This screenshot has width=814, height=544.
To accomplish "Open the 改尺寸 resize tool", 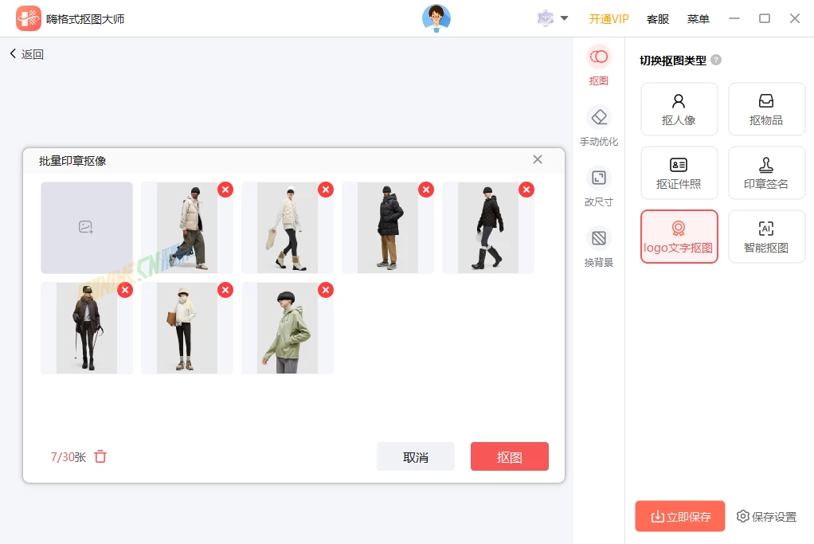I will [x=598, y=186].
